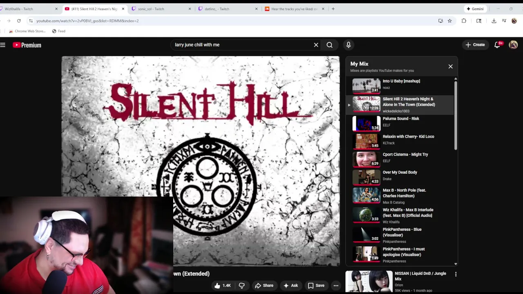Viewport: 523px width, 294px height.
Task: Switch to the datlino_ - Twitch tab
Action: point(228,9)
